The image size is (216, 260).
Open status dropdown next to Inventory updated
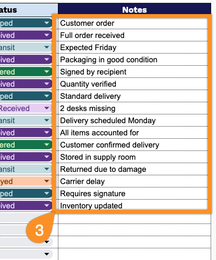point(47,205)
